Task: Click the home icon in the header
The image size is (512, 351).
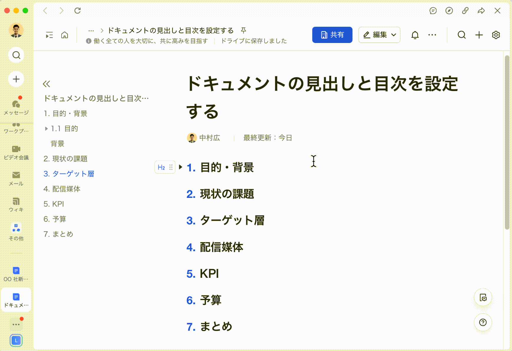Action: pyautogui.click(x=65, y=35)
